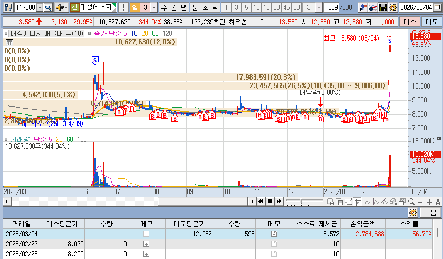Click the candle count field showing 229

331,7
